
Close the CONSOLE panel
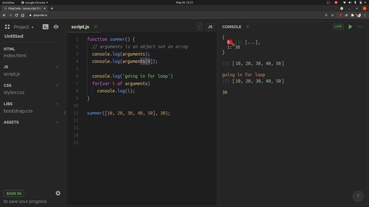[247, 27]
